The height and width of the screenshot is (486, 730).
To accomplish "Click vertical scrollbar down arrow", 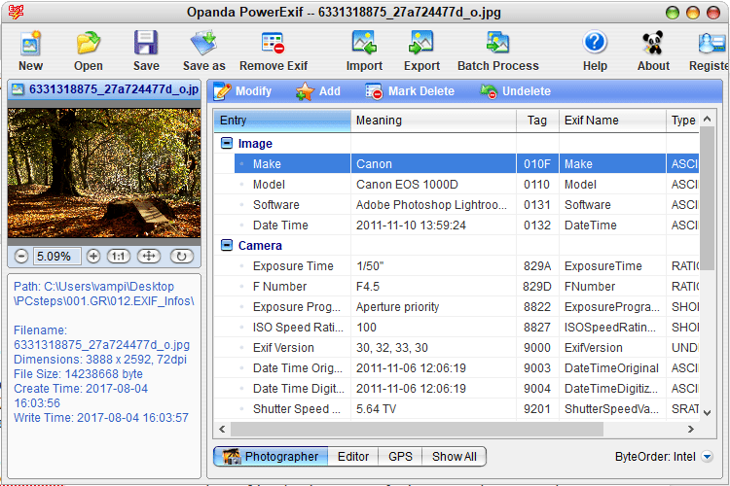I will click(x=708, y=412).
